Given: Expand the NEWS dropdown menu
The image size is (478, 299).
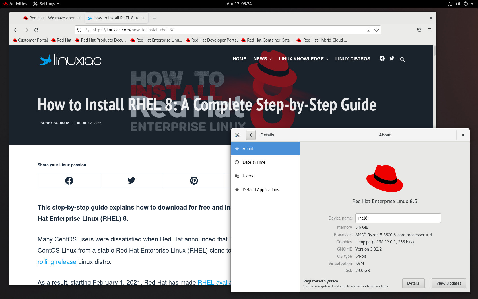Looking at the screenshot, I should coord(263,59).
